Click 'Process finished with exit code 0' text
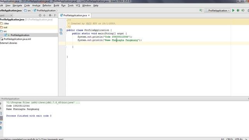Image resolution: width=249 pixels, height=140 pixels. pyautogui.click(x=29, y=116)
